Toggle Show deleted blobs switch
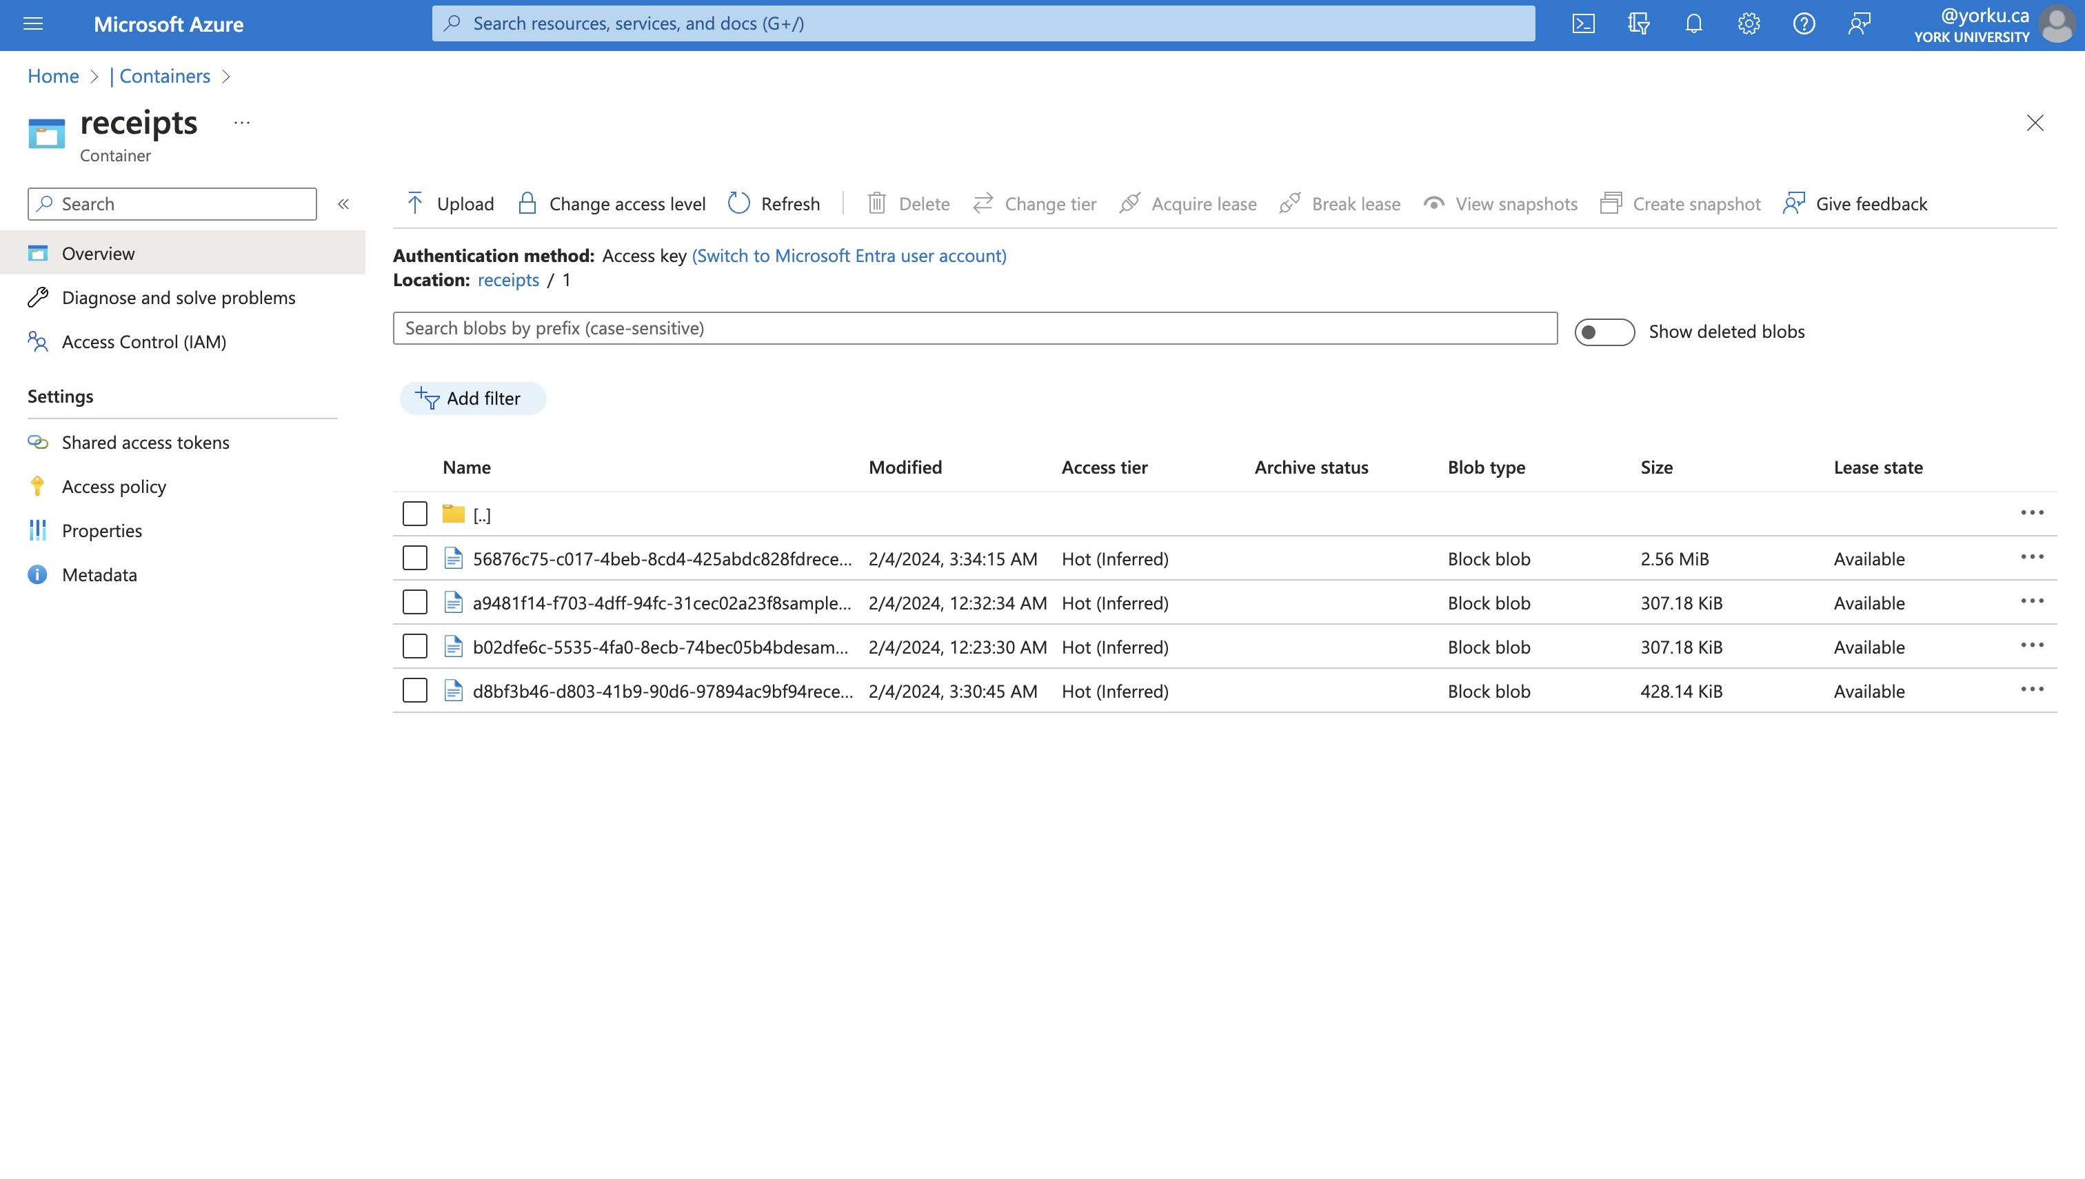The height and width of the screenshot is (1179, 2085). [1604, 332]
